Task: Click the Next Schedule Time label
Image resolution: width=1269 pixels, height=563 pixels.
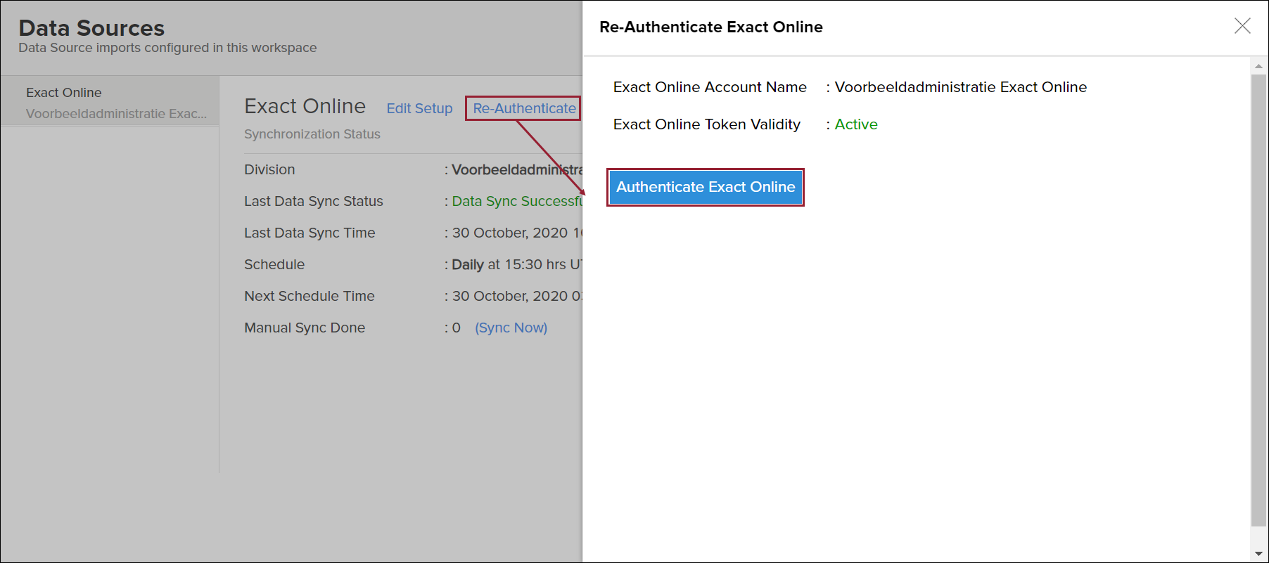Action: click(310, 296)
